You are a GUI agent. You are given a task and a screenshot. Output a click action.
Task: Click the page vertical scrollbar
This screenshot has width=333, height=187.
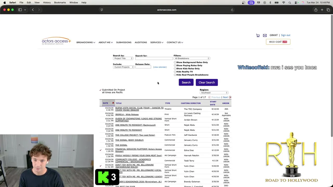coord(331,75)
